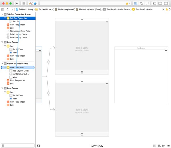Collapse the Tab Bar Controller Scene
The image size is (171, 148).
coord(2,14)
